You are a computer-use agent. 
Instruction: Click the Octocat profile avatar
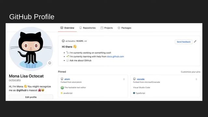(x=31, y=49)
